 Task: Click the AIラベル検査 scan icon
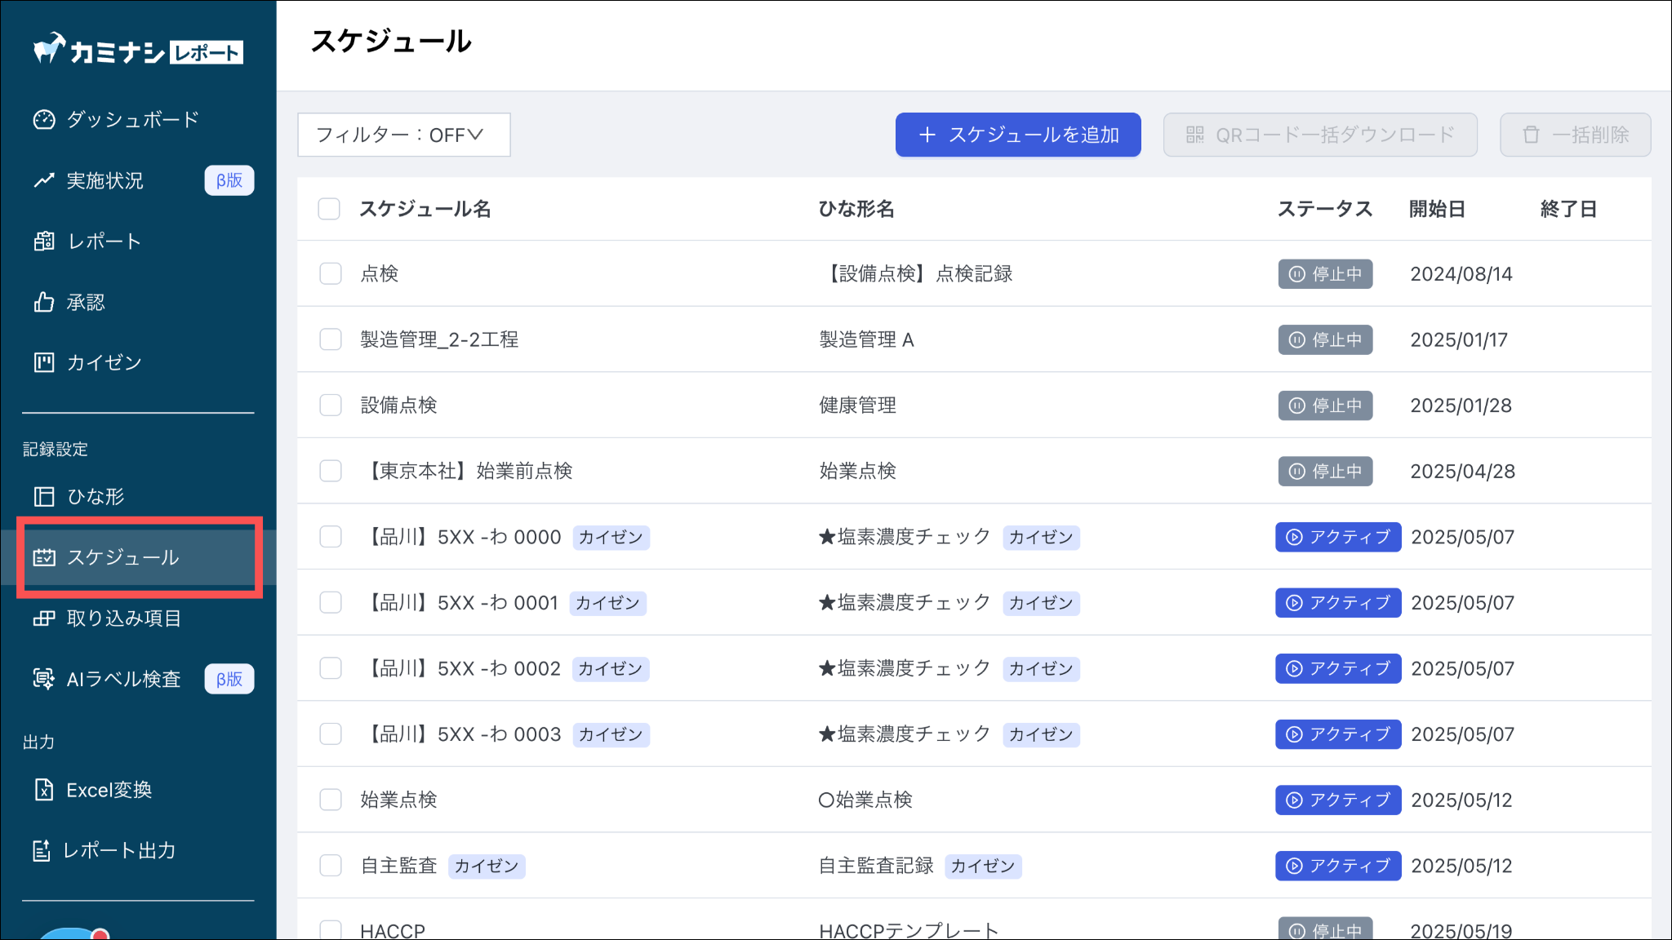coord(44,679)
